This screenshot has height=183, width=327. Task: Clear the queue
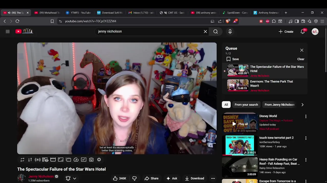click(x=301, y=59)
